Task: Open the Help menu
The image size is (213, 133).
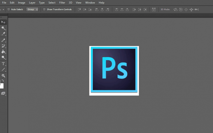Action: (x=101, y=3)
